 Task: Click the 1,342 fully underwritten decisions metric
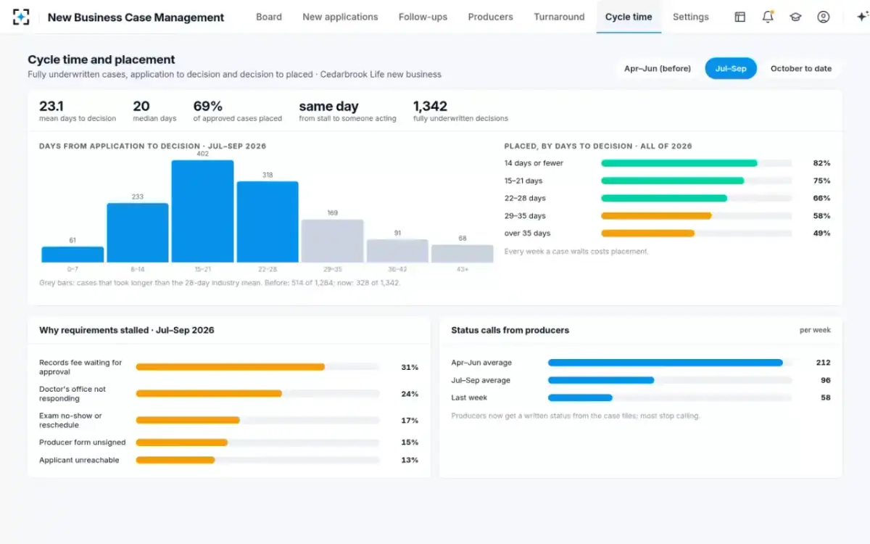(x=460, y=111)
